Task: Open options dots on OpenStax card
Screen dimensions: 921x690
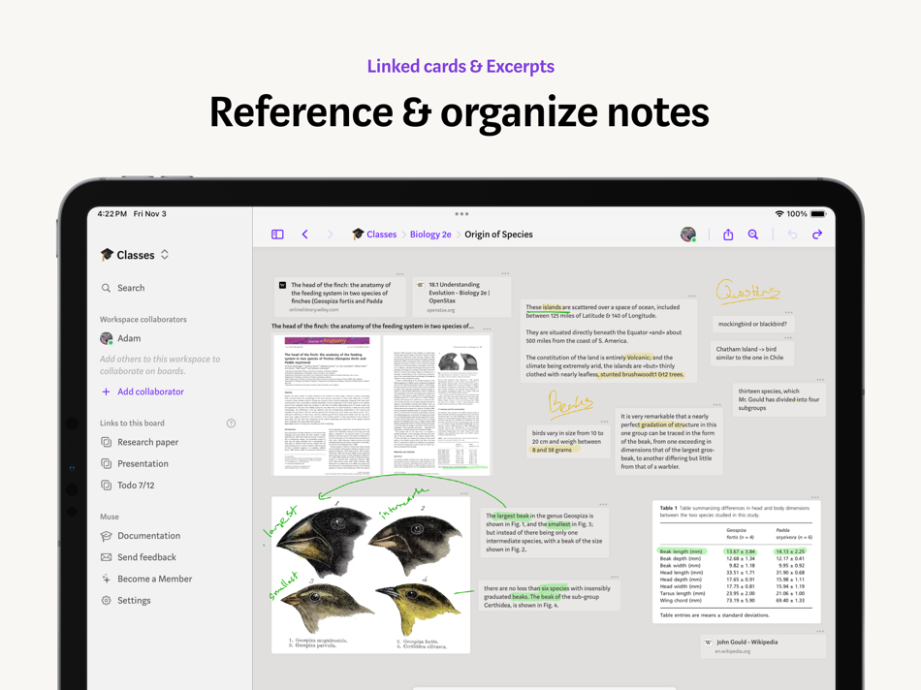Action: [505, 273]
